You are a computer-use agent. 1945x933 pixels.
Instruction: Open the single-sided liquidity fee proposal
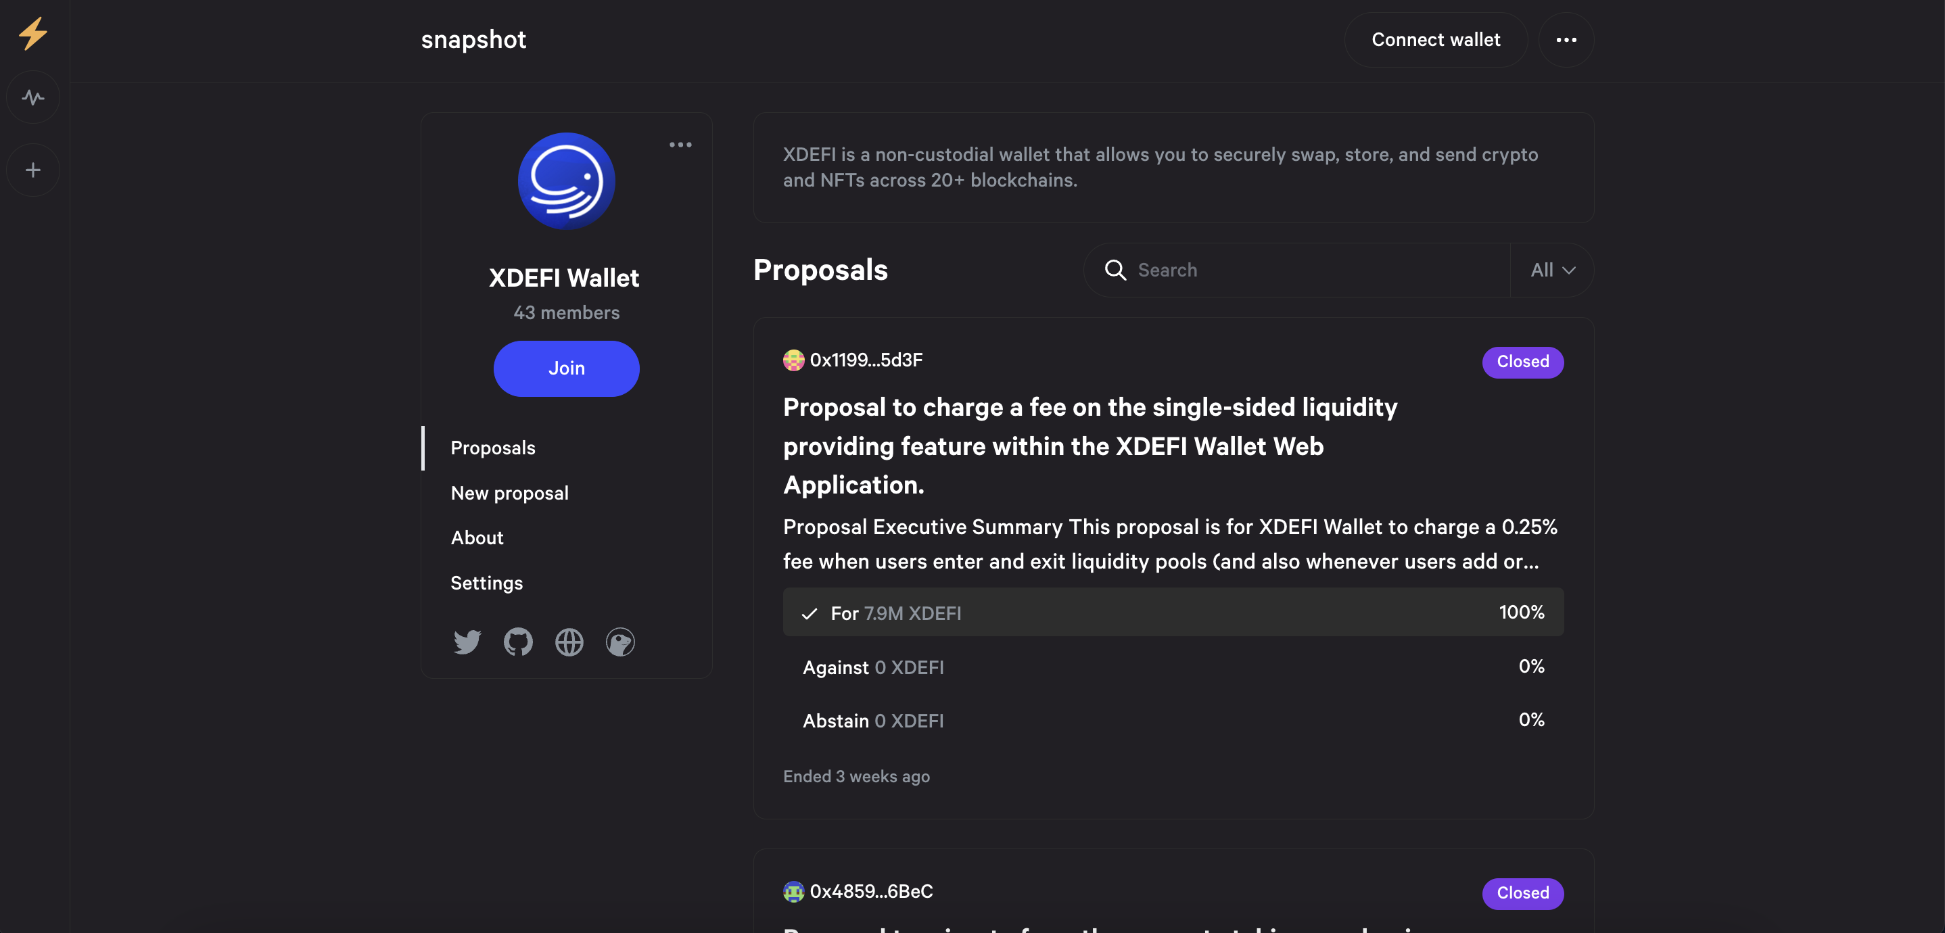pyautogui.click(x=1089, y=446)
